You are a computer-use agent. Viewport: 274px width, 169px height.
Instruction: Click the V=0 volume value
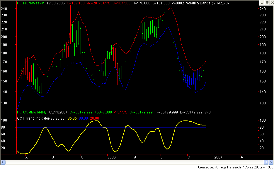(207, 112)
